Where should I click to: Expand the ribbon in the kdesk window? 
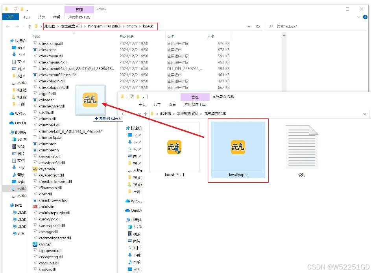tap(358, 17)
